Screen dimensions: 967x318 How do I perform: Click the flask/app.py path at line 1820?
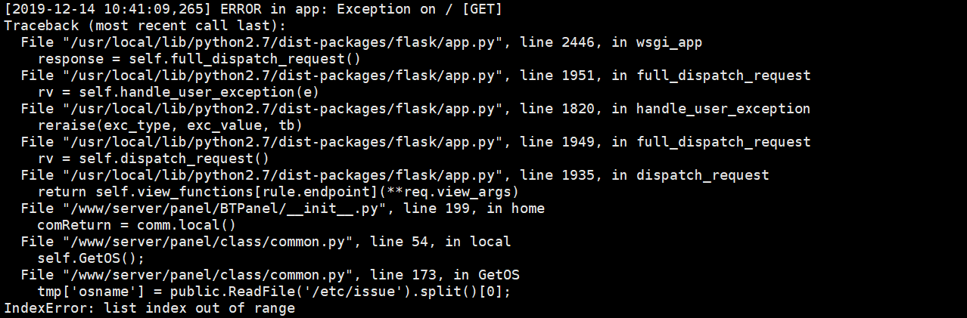283,109
